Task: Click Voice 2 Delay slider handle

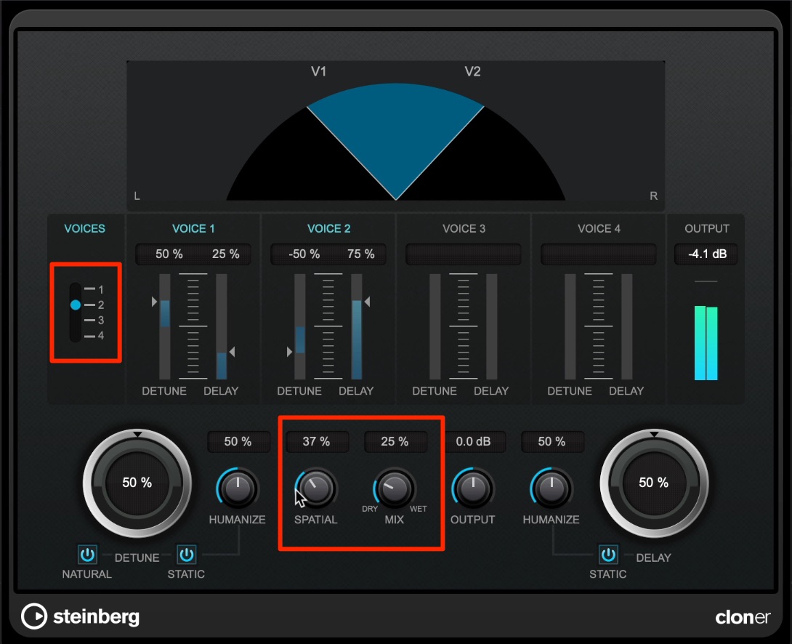Action: click(367, 302)
